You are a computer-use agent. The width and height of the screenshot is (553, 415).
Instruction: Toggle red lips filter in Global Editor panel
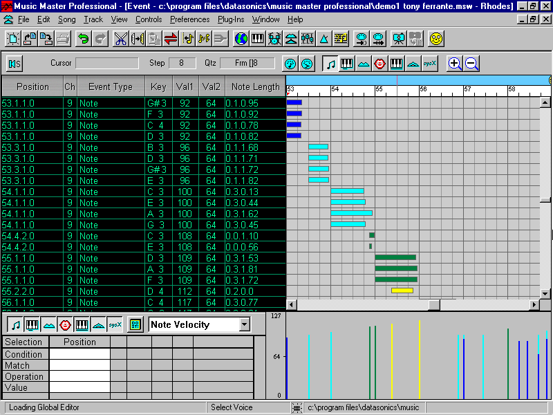(x=65, y=324)
